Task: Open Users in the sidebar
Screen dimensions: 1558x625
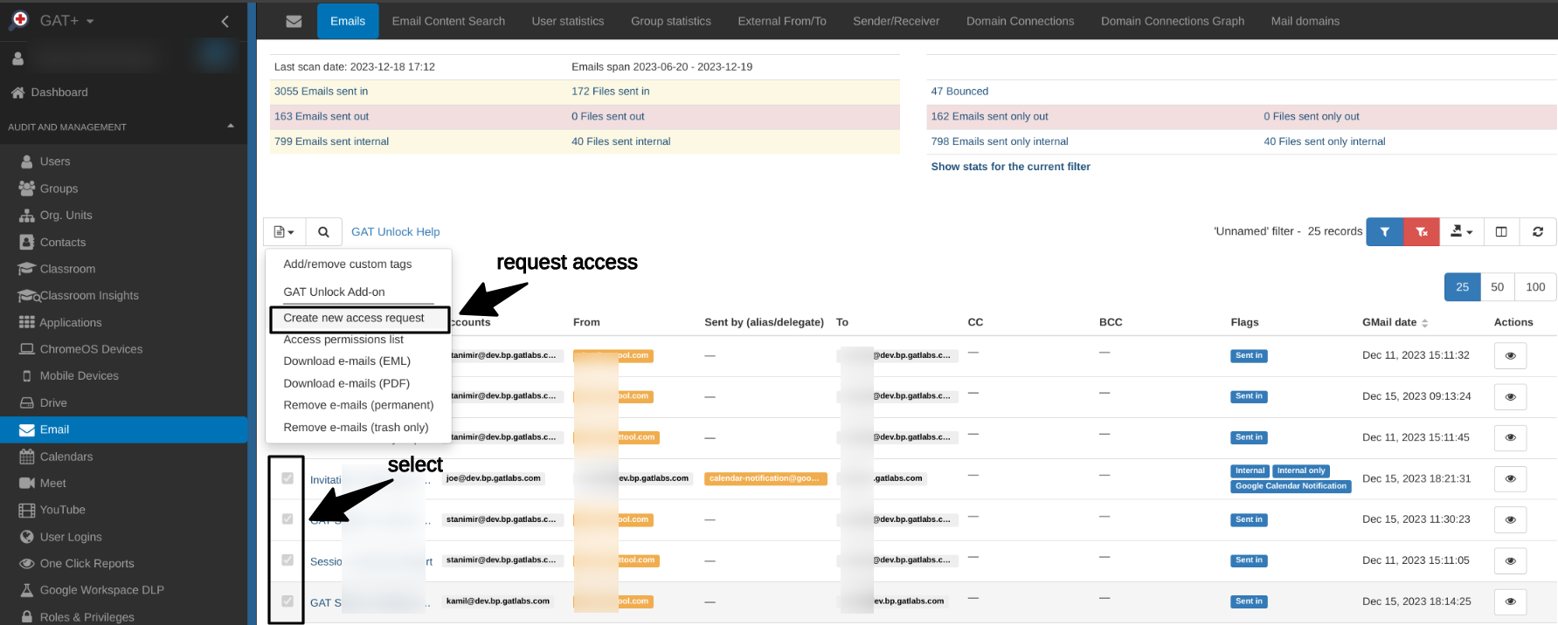Action: tap(55, 161)
